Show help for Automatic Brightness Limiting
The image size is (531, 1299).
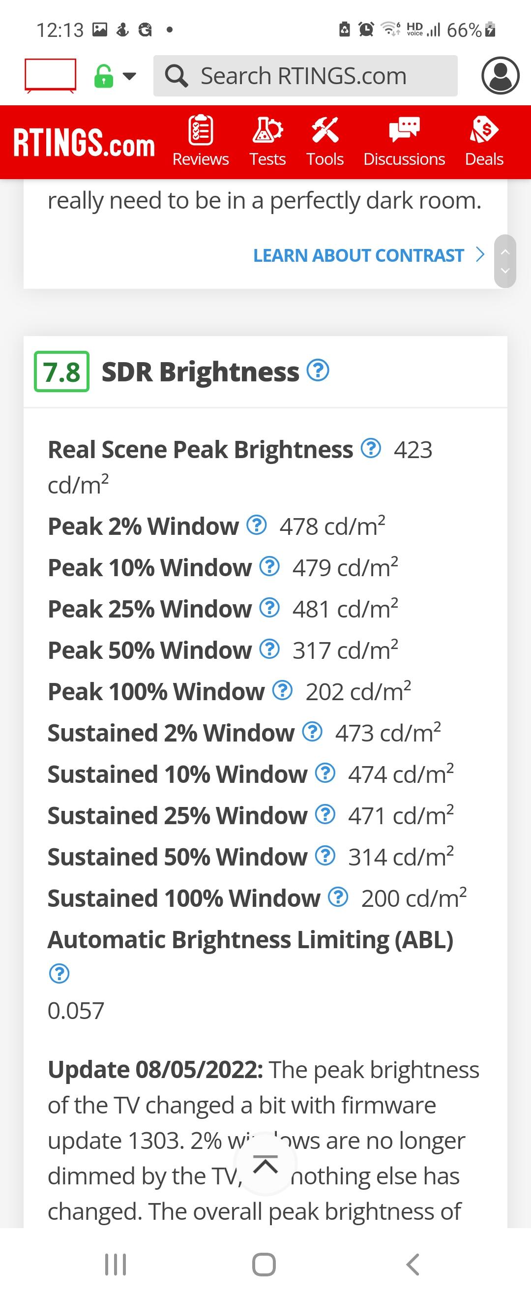pyautogui.click(x=59, y=974)
